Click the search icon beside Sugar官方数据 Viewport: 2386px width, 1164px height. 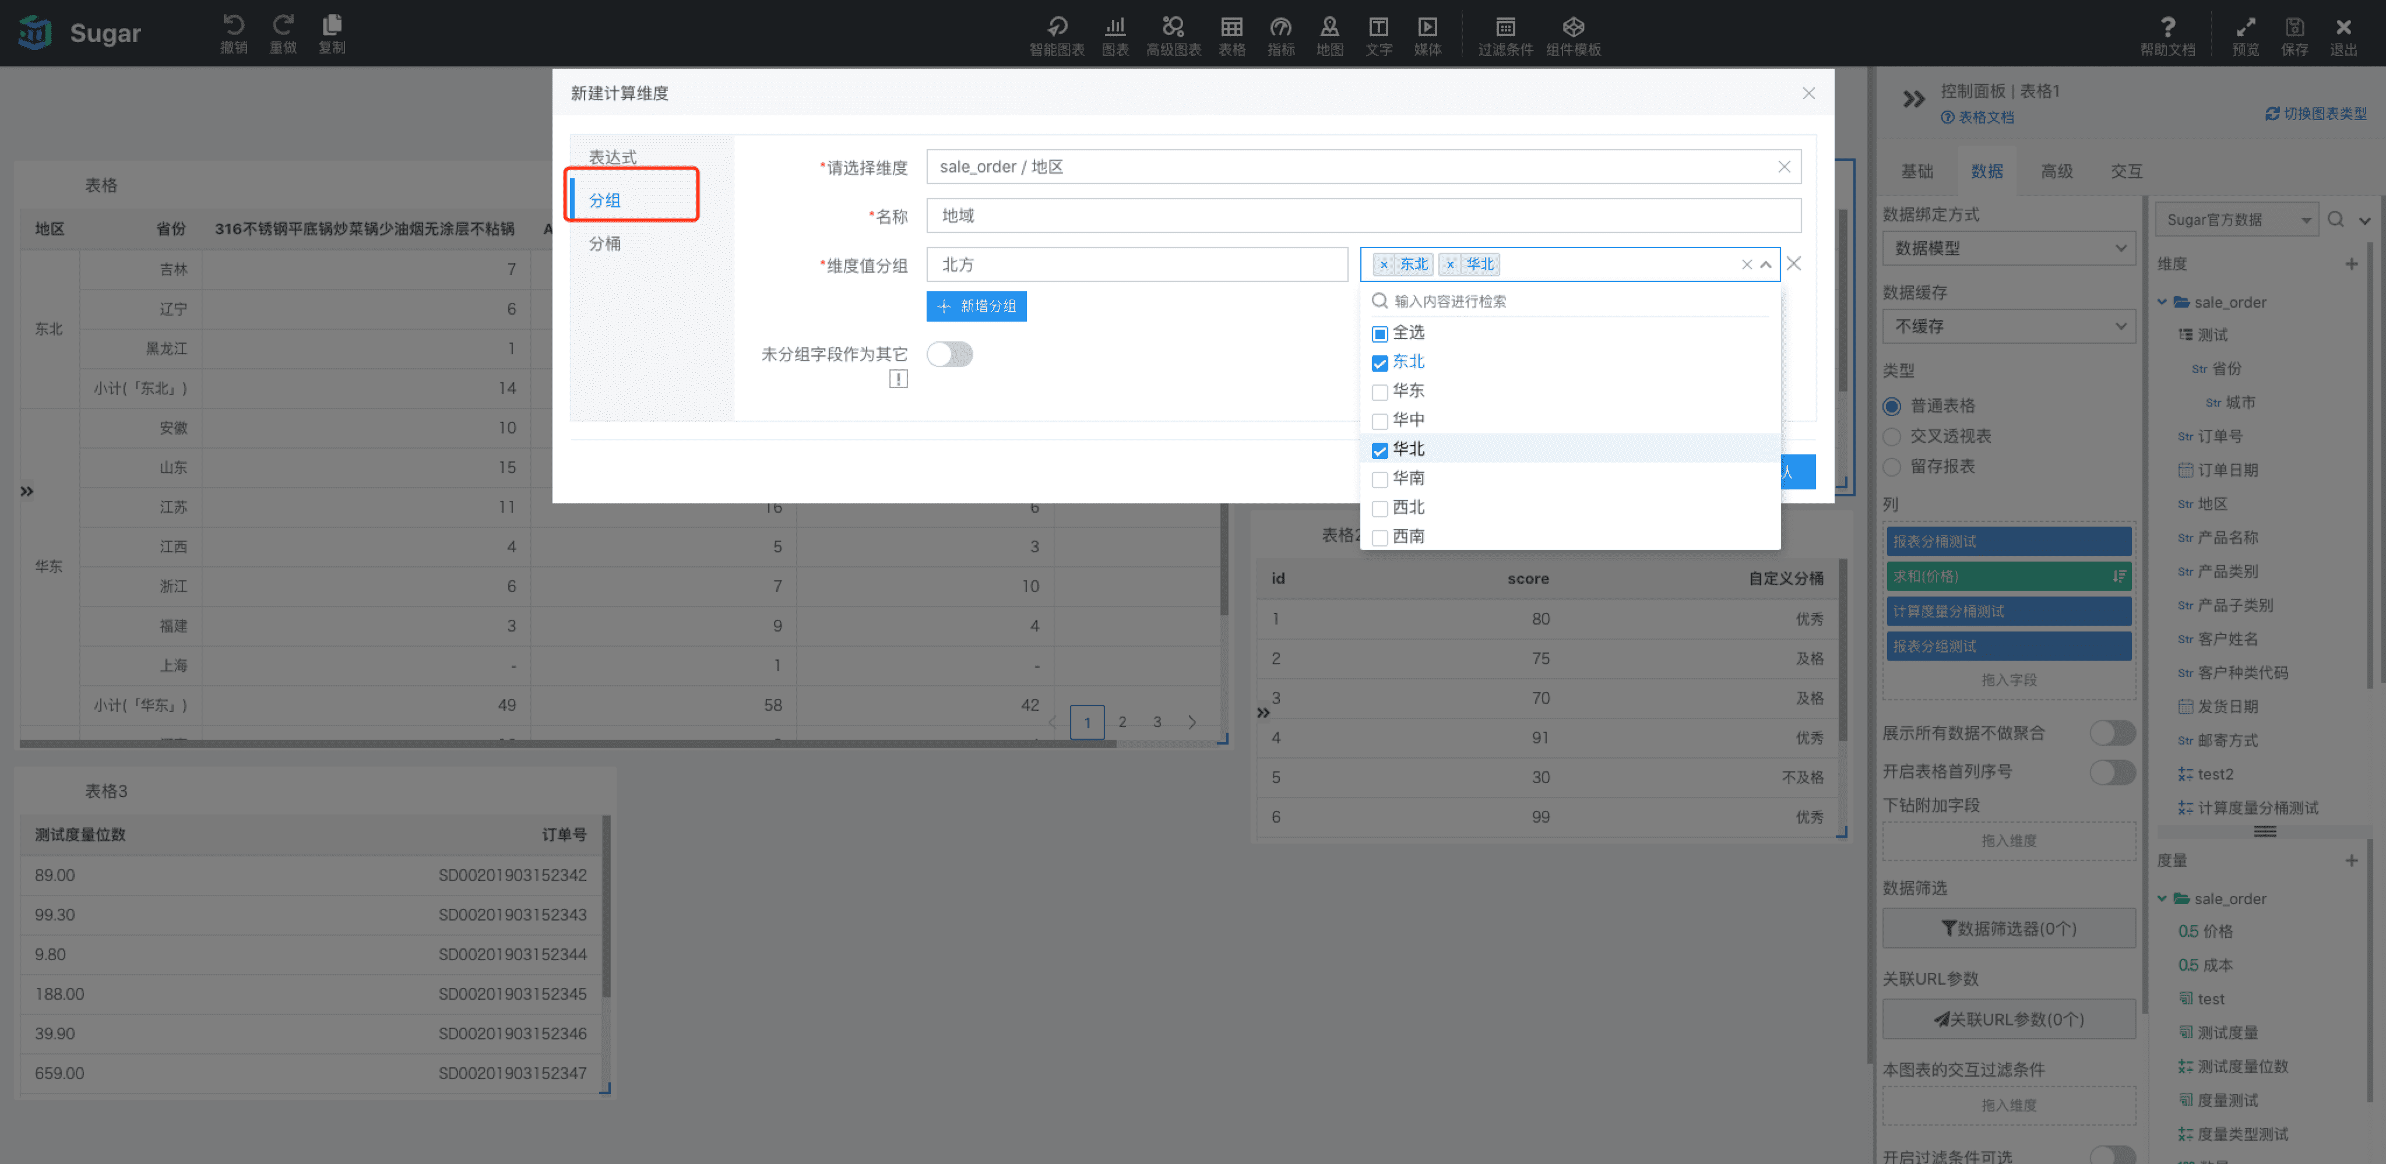click(x=2335, y=220)
